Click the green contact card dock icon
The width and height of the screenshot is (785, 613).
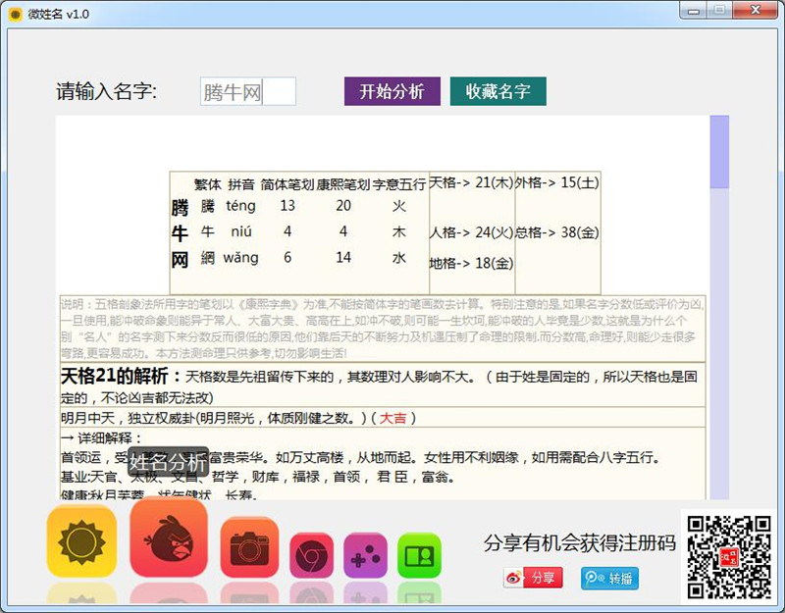point(419,555)
